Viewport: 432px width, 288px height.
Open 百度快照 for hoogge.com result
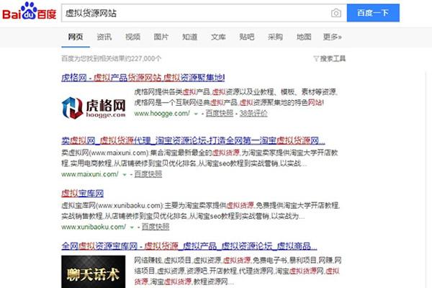(x=220, y=113)
